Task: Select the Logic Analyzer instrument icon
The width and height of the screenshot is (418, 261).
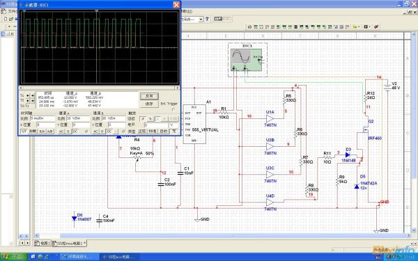Action: (x=295, y=27)
